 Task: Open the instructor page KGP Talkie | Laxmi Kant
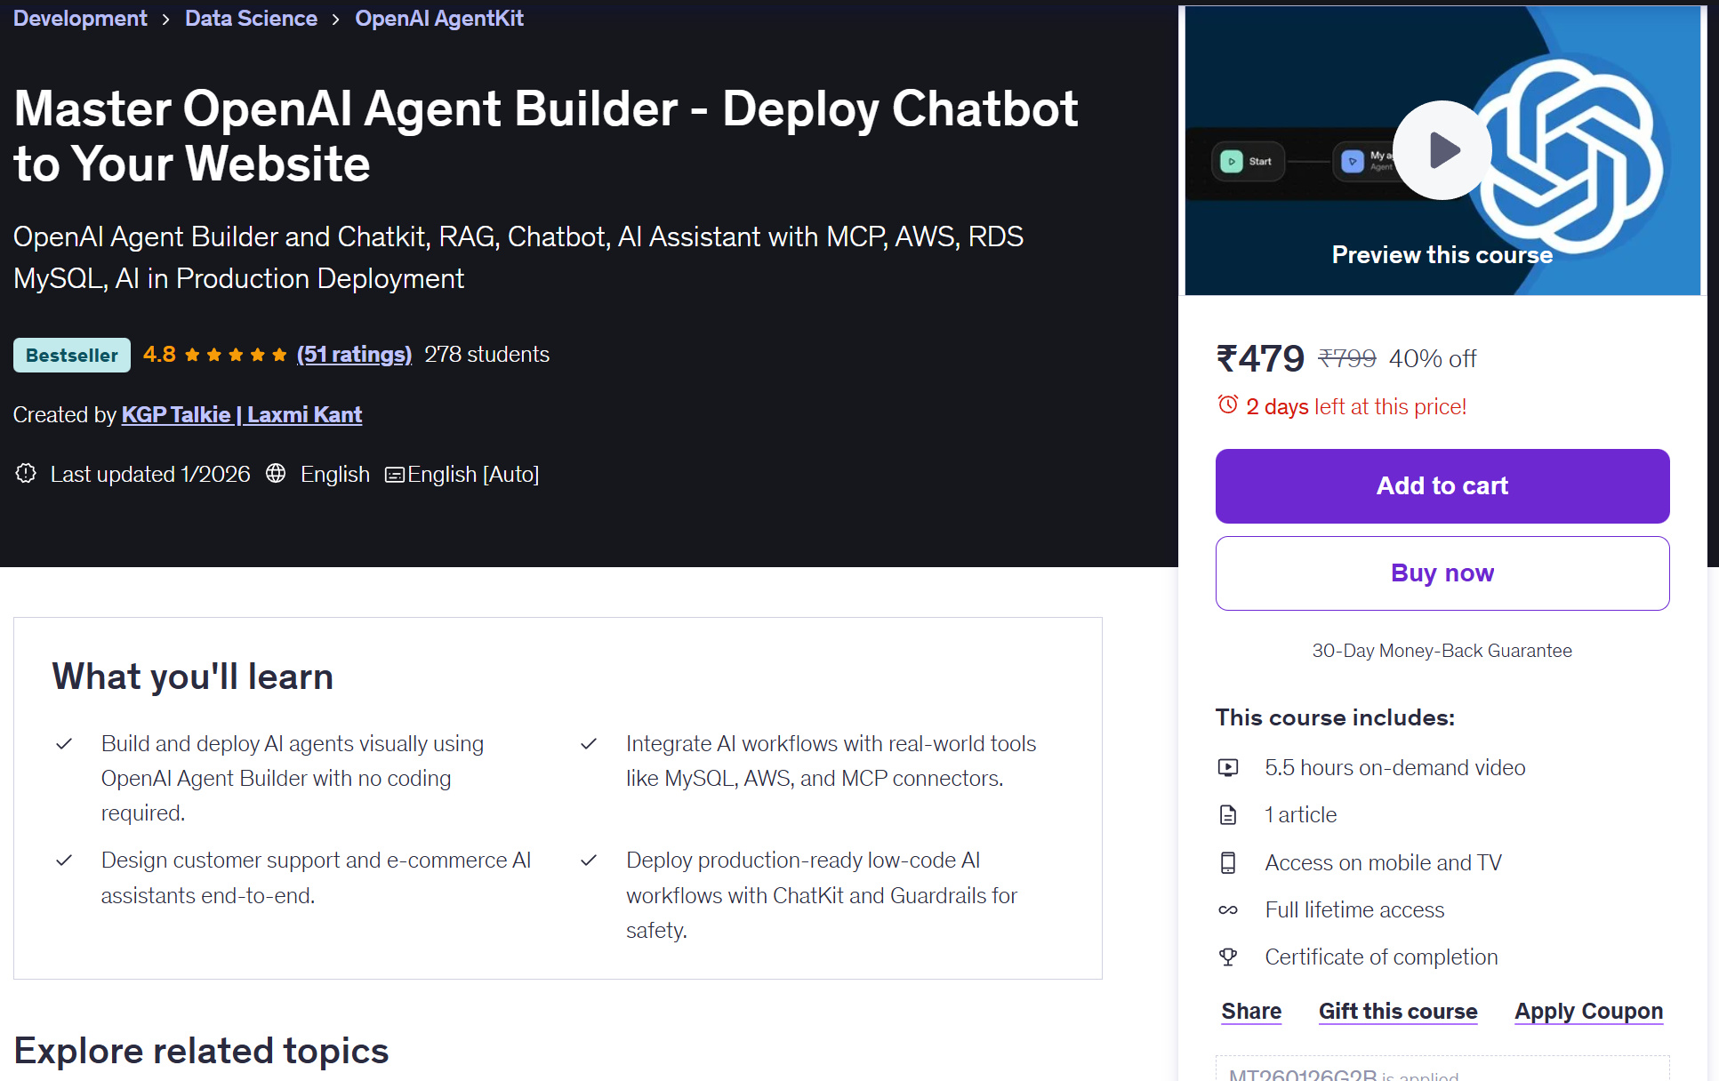click(x=241, y=414)
